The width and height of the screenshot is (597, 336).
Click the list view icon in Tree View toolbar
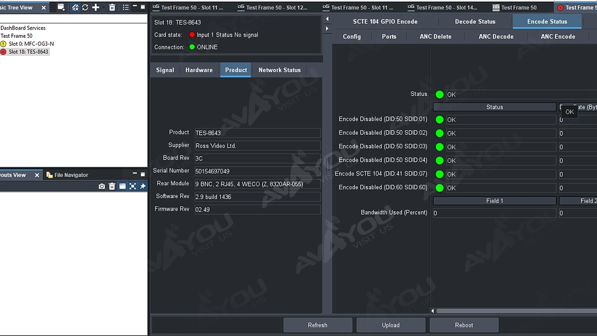click(x=126, y=7)
